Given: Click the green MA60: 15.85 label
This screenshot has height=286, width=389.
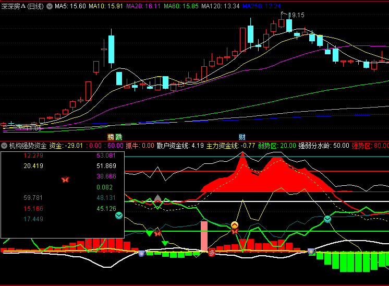Looking at the screenshot, I should tap(181, 6).
